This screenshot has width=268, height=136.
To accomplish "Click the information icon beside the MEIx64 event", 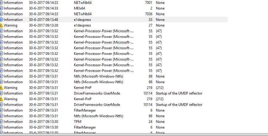I will (x=1, y=8).
